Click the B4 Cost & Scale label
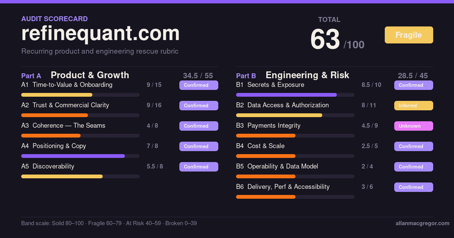 click(x=260, y=146)
